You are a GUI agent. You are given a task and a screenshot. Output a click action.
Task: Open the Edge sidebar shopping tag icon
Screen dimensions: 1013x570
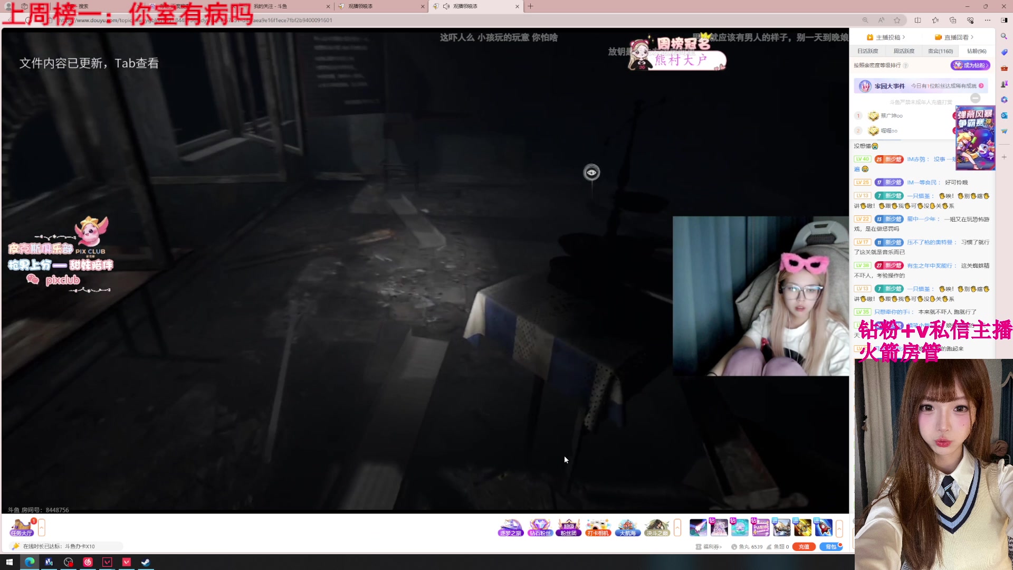1004,52
